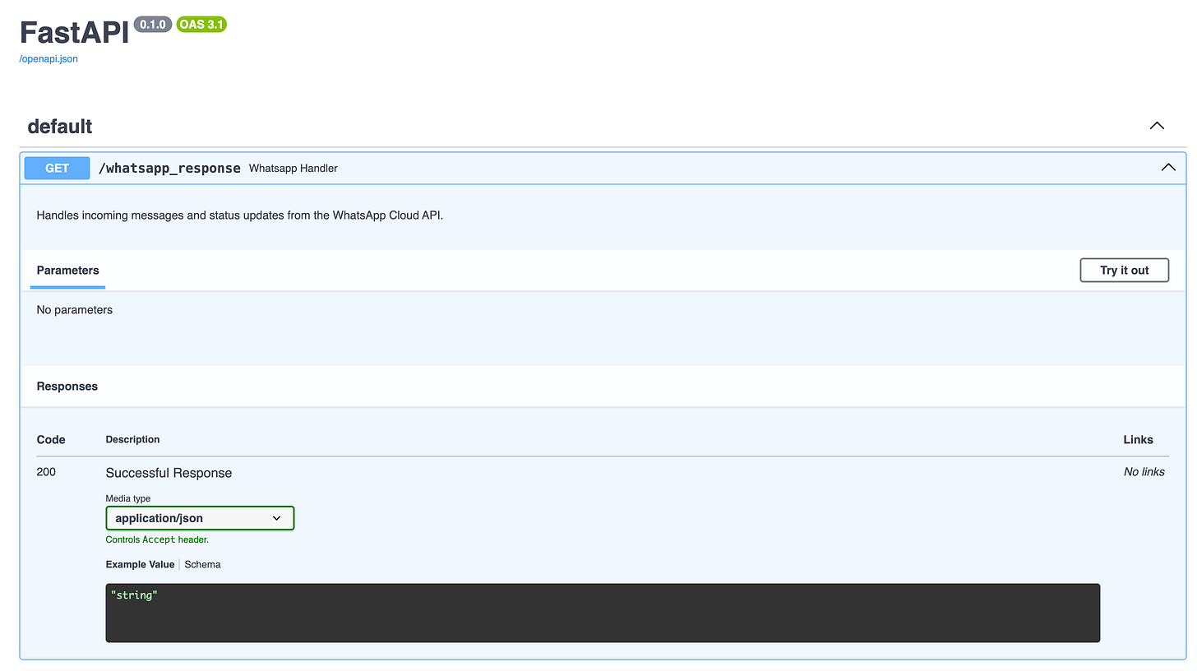
Task: Click the Whatsapp Handler summary text
Action: tap(293, 168)
